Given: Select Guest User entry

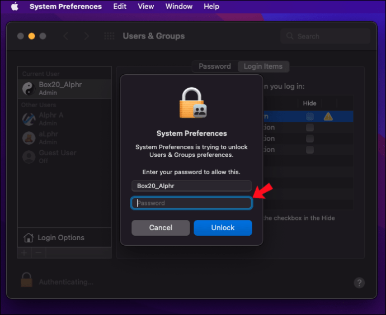Looking at the screenshot, I should (64, 157).
